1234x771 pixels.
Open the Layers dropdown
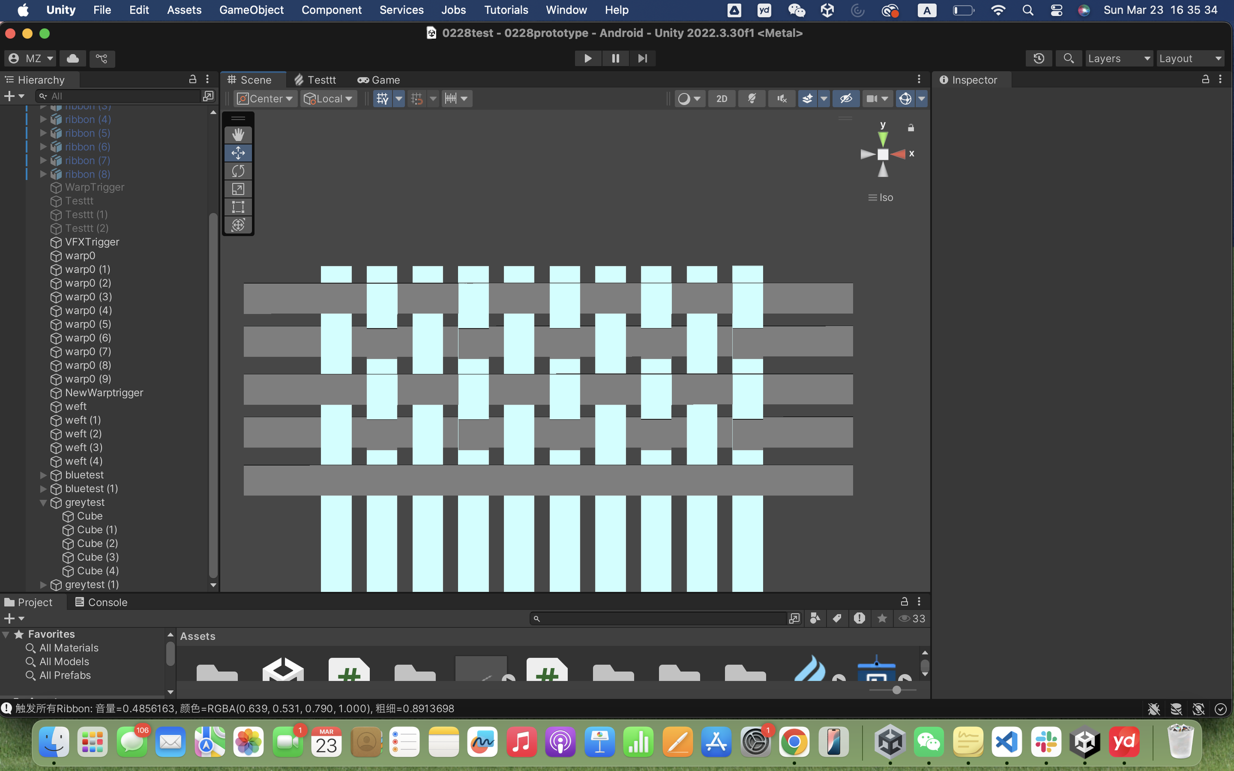1118,58
